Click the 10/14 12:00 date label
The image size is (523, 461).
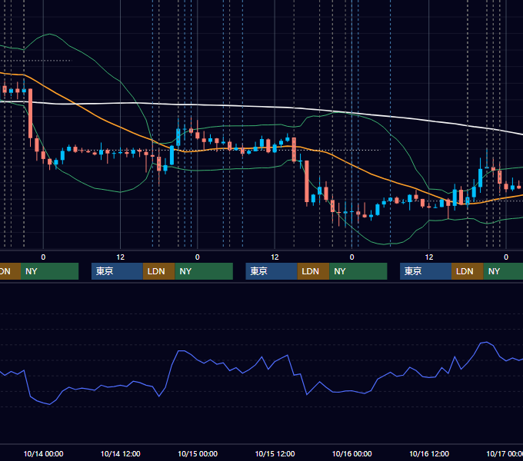121,453
